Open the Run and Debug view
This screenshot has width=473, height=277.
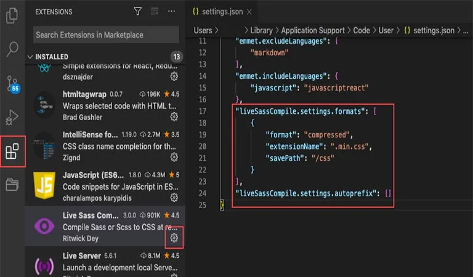point(12,117)
